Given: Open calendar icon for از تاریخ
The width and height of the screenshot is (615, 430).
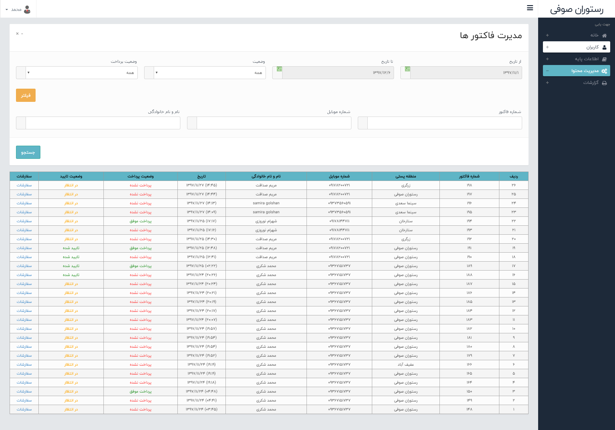Looking at the screenshot, I should [x=407, y=69].
